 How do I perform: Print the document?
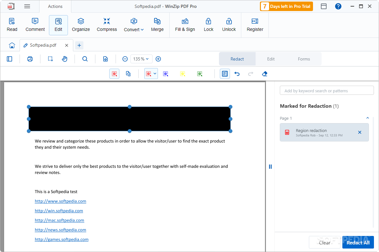[30, 59]
